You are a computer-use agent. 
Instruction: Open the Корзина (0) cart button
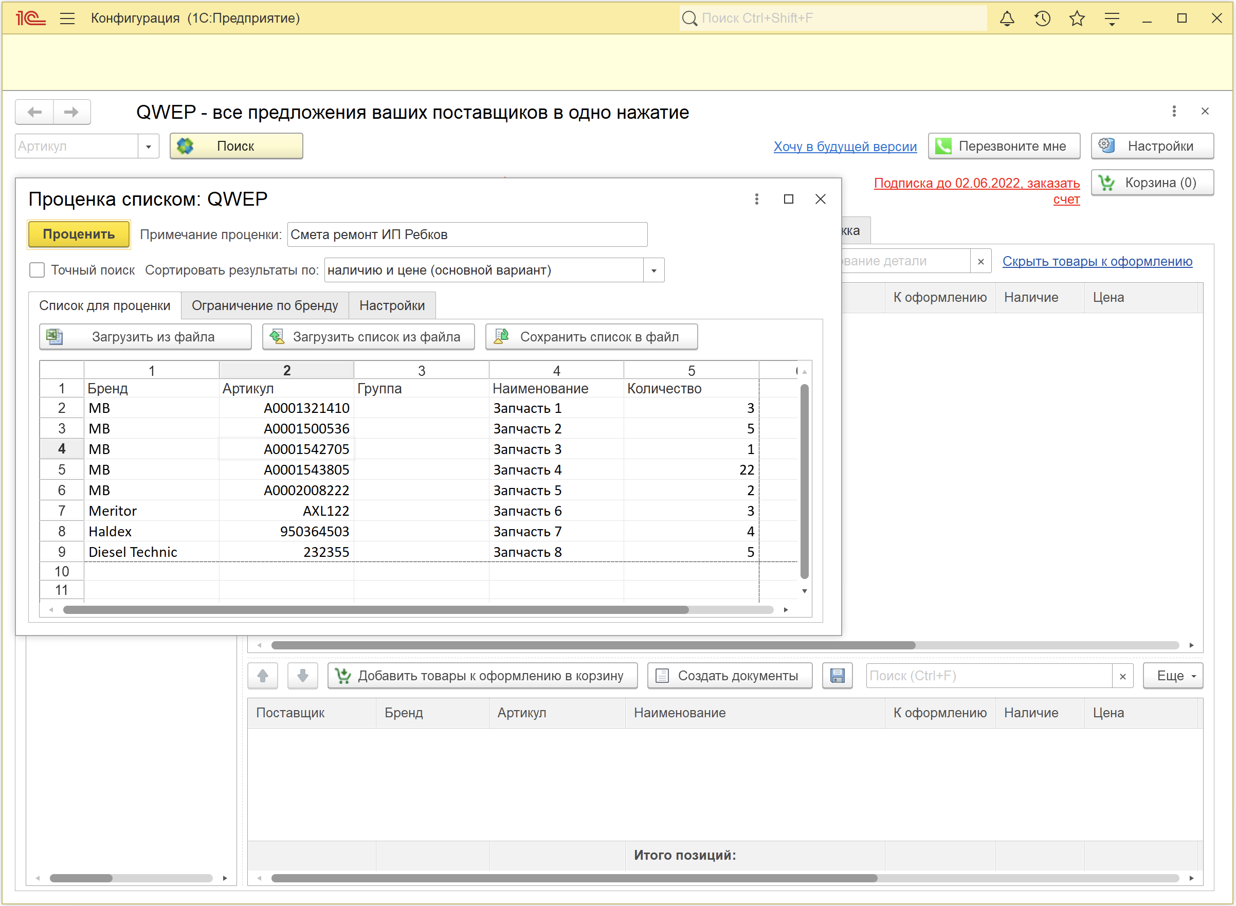(x=1152, y=183)
